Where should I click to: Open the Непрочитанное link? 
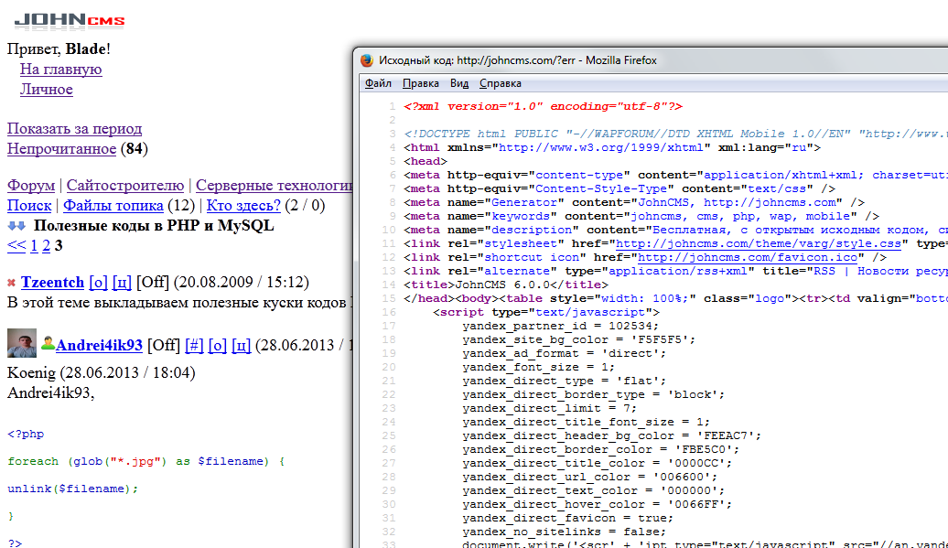pos(61,149)
